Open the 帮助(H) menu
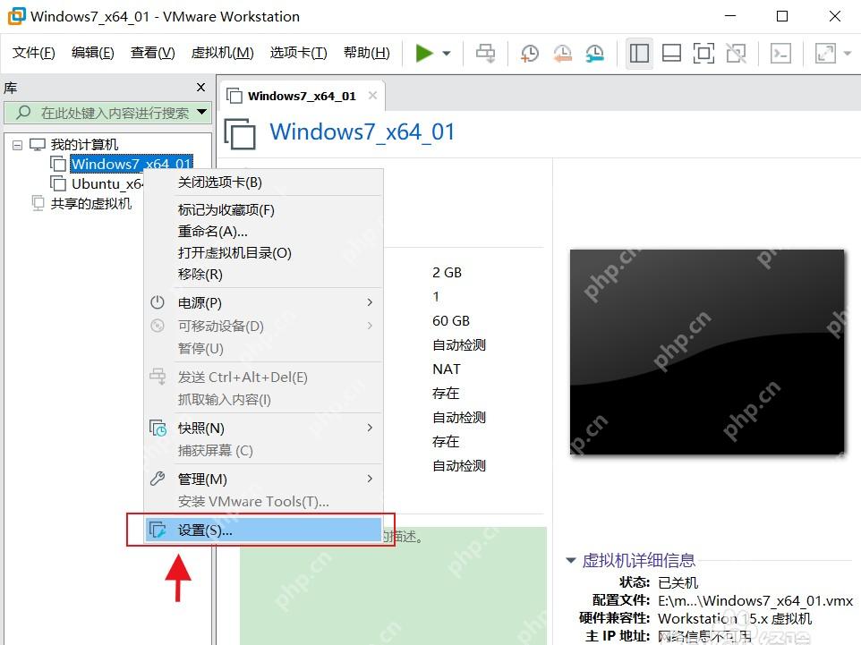Screen dimensions: 861x645 click(x=366, y=53)
